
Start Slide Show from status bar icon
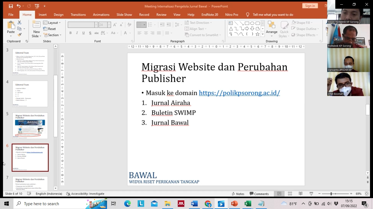311,194
